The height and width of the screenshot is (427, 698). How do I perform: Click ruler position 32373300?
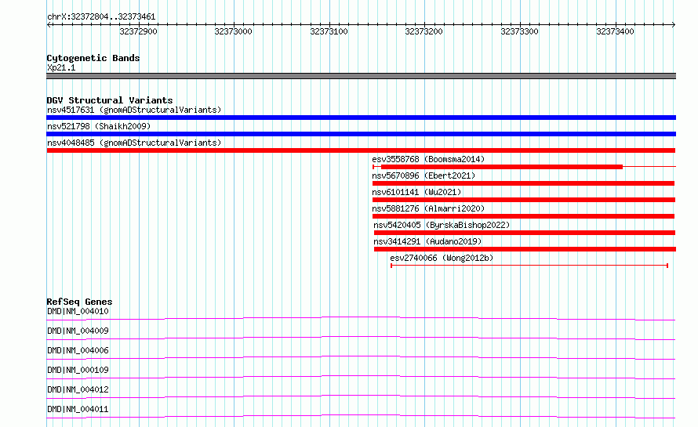pyautogui.click(x=519, y=31)
